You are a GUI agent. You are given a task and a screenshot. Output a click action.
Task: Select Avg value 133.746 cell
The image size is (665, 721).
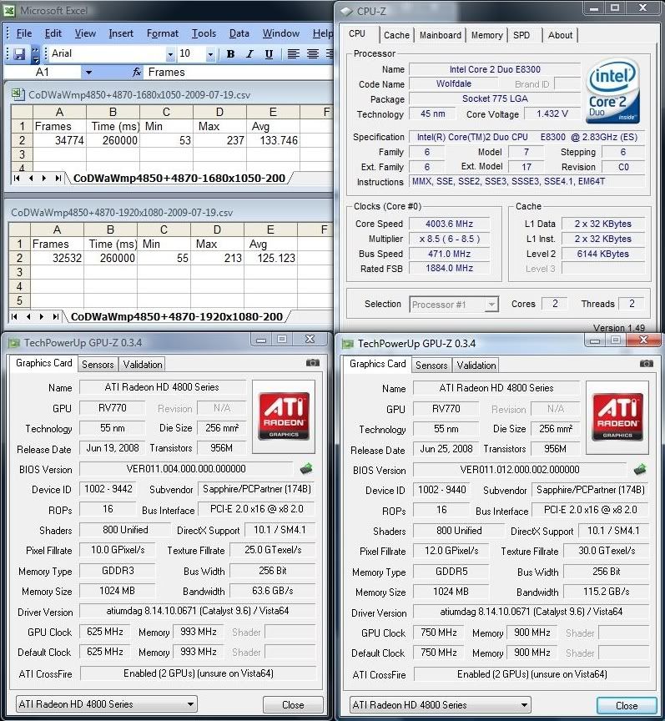[x=273, y=140]
